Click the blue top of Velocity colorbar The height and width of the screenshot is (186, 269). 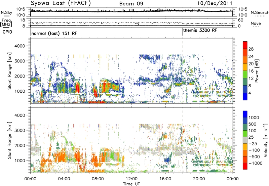pyautogui.click(x=245, y=114)
